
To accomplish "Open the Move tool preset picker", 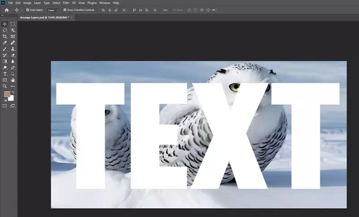I will coord(22,10).
